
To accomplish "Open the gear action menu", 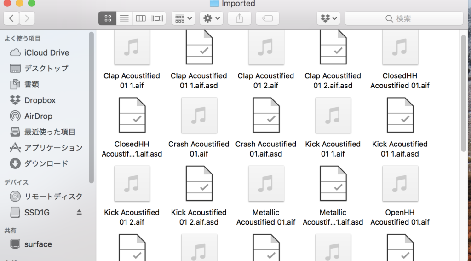I will (x=211, y=18).
